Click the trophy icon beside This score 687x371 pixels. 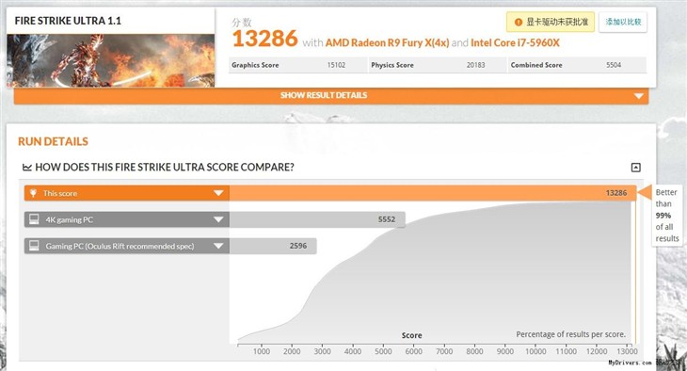click(x=33, y=193)
